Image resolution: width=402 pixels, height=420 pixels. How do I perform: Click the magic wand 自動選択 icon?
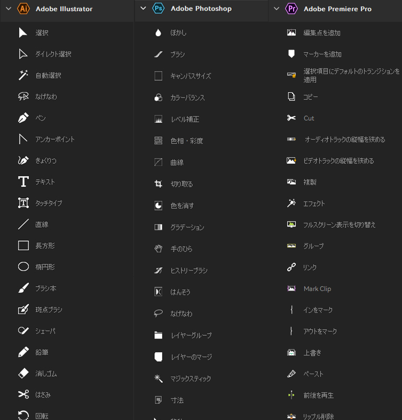point(23,75)
